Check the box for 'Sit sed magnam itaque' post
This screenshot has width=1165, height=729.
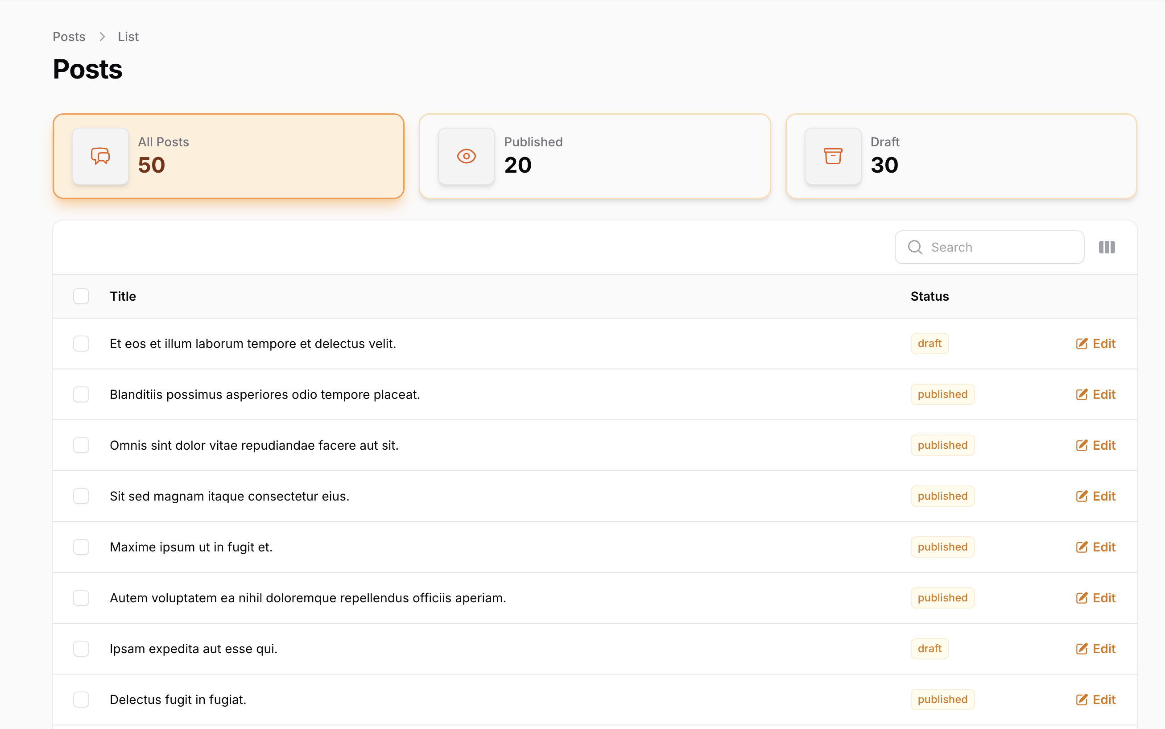point(81,496)
